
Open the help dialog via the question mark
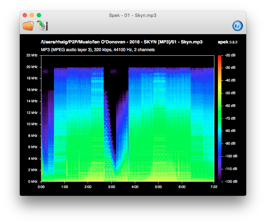[237, 26]
